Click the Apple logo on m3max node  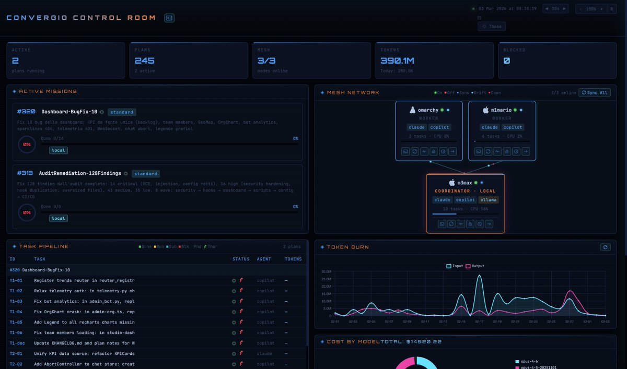pos(452,183)
